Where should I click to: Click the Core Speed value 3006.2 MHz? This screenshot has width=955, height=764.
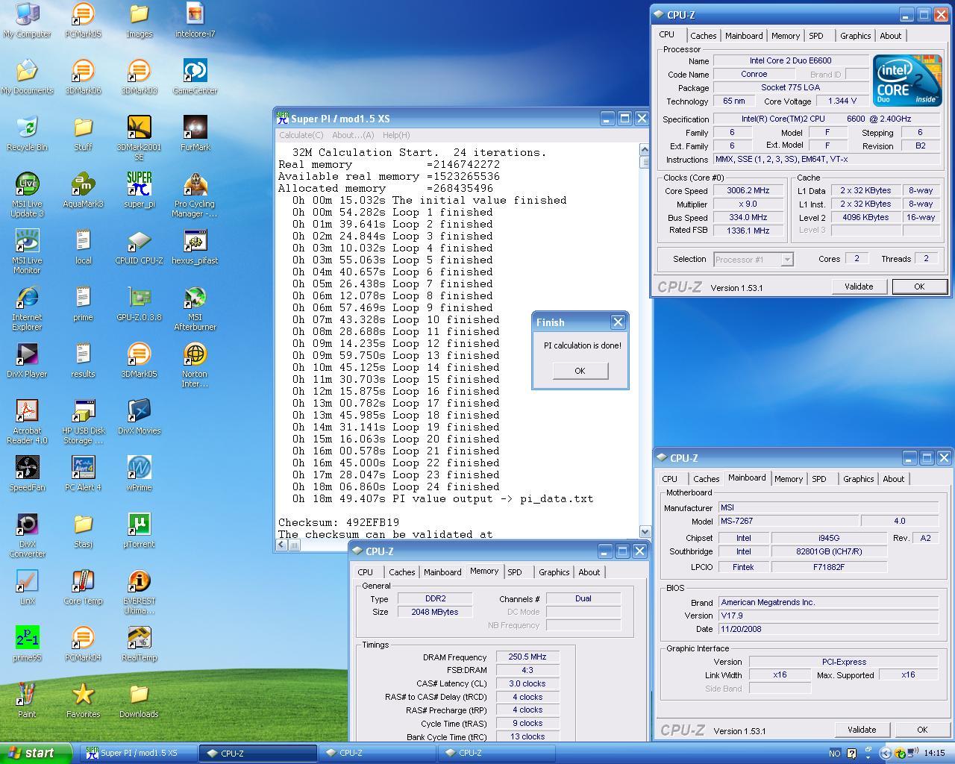pos(748,190)
